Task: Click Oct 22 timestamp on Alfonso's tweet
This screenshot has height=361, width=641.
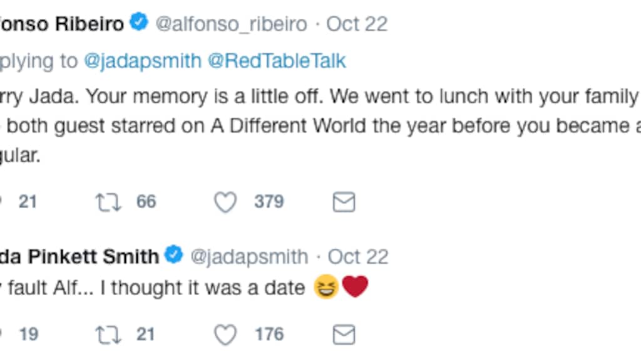Action: click(357, 24)
